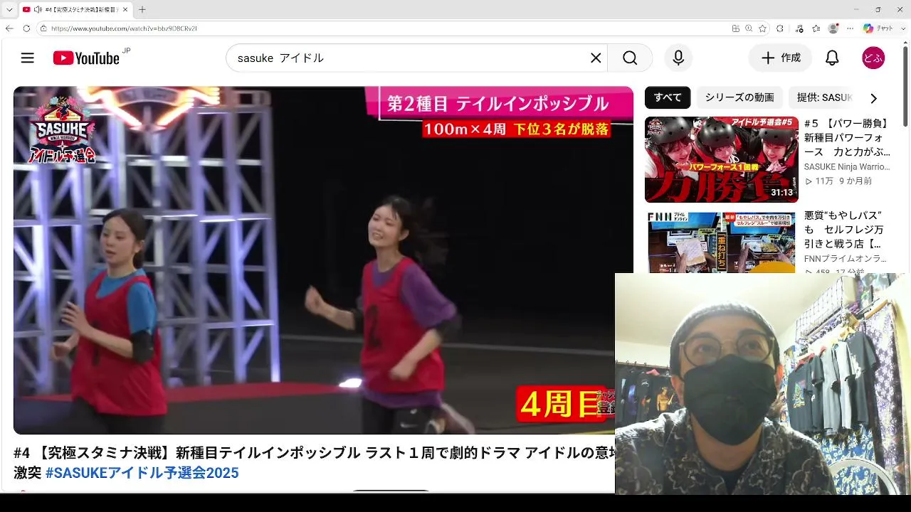The image size is (911, 512).
Task: Mute the tab via speaker icon
Action: point(36,9)
